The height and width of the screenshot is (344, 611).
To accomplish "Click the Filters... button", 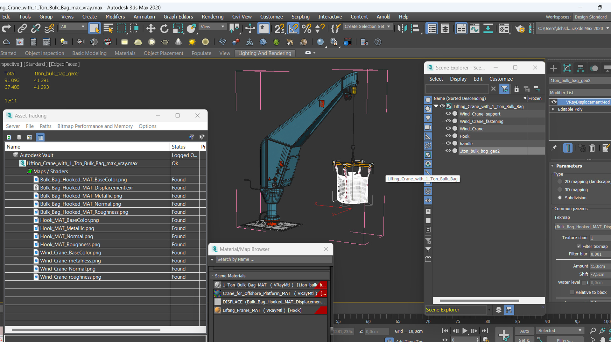I will [x=565, y=340].
